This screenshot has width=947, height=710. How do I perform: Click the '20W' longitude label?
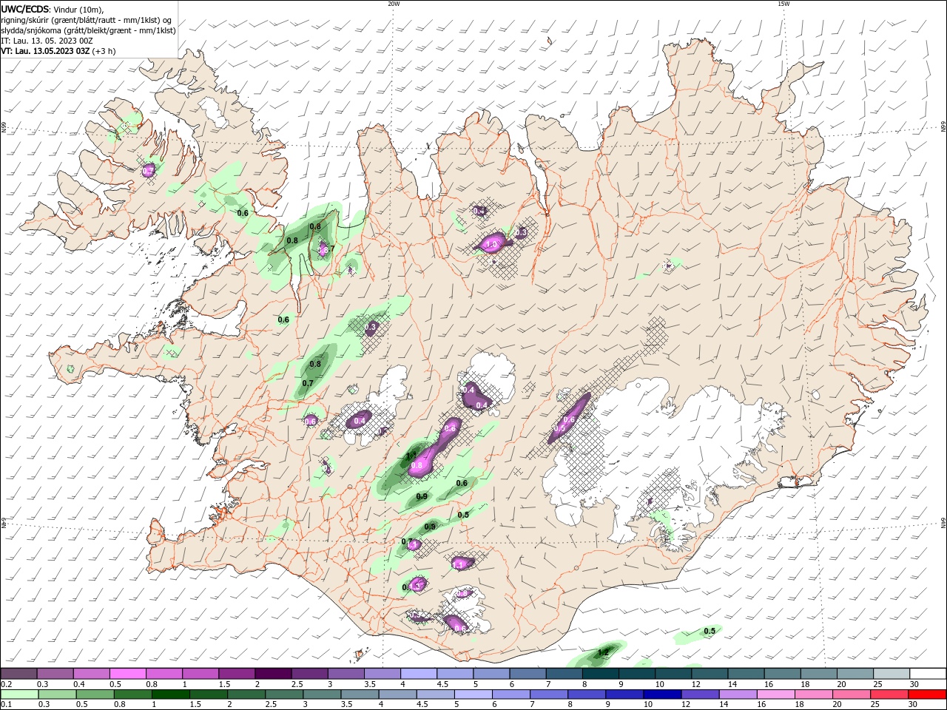(x=394, y=4)
